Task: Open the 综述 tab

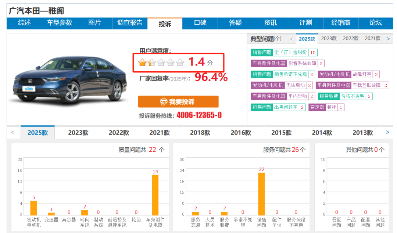Action: (24, 23)
